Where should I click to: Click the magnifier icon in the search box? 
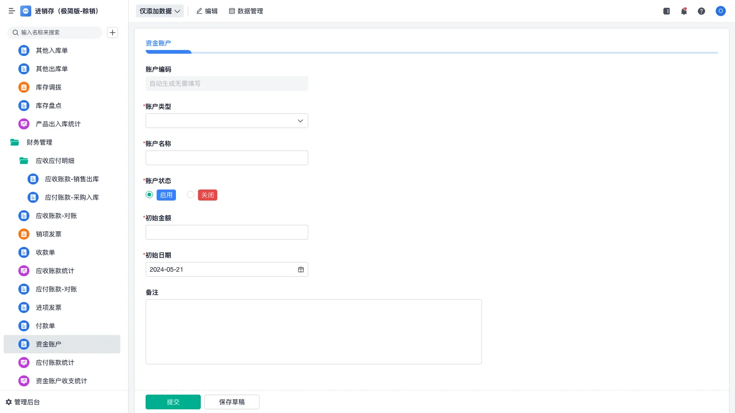click(x=16, y=33)
